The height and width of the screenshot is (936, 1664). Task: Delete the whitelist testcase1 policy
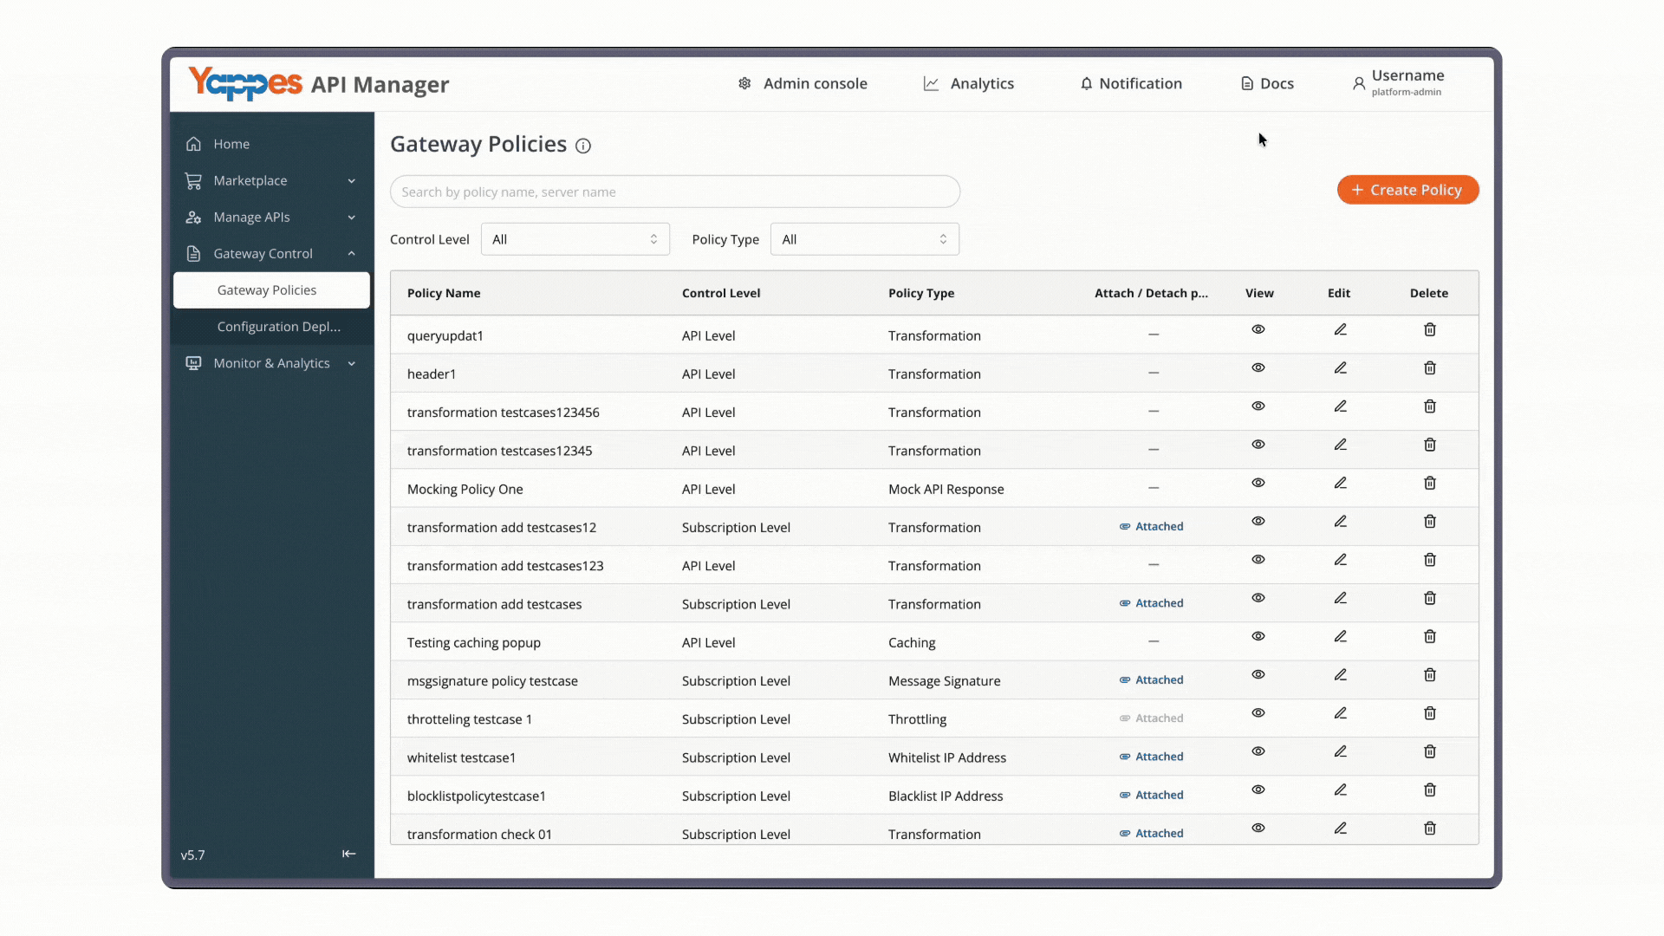[x=1430, y=751]
